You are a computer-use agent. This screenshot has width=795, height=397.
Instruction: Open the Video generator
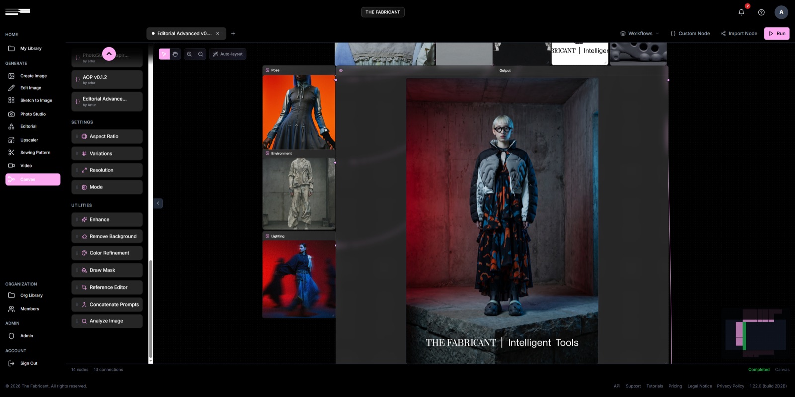26,166
